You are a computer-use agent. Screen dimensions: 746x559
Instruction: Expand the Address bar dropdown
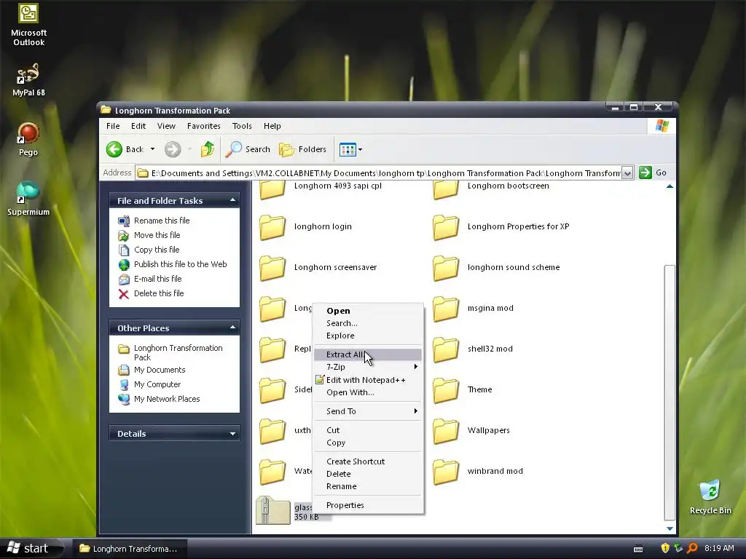click(627, 173)
